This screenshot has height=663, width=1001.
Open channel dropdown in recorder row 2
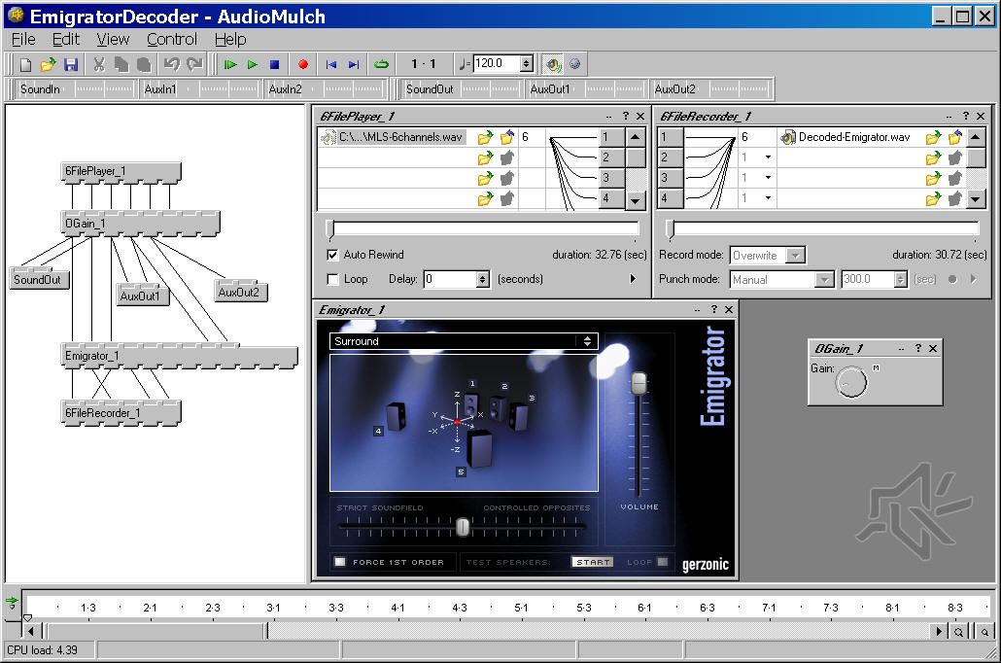pyautogui.click(x=768, y=157)
